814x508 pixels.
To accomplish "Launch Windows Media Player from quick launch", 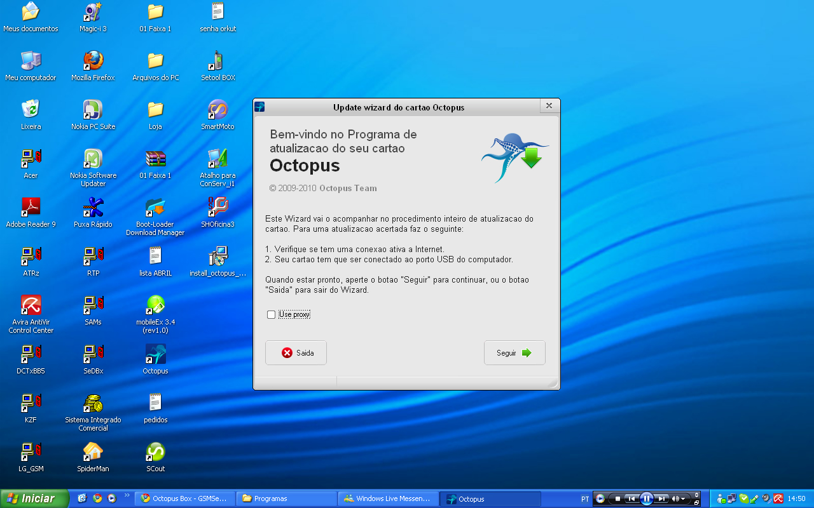I will coord(112,498).
